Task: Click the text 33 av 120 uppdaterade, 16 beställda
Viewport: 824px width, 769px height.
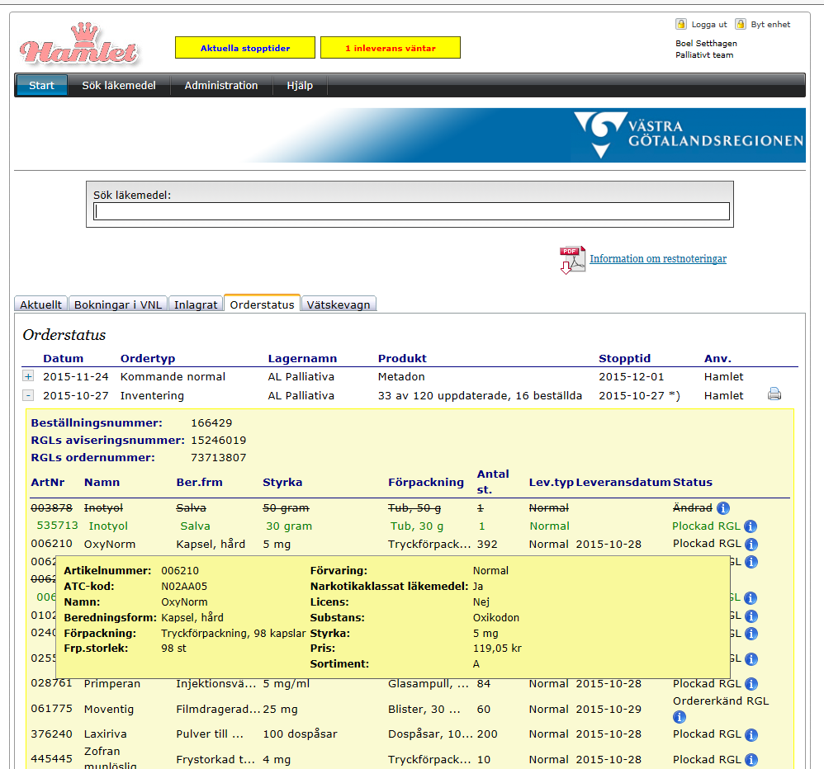Action: tap(480, 395)
